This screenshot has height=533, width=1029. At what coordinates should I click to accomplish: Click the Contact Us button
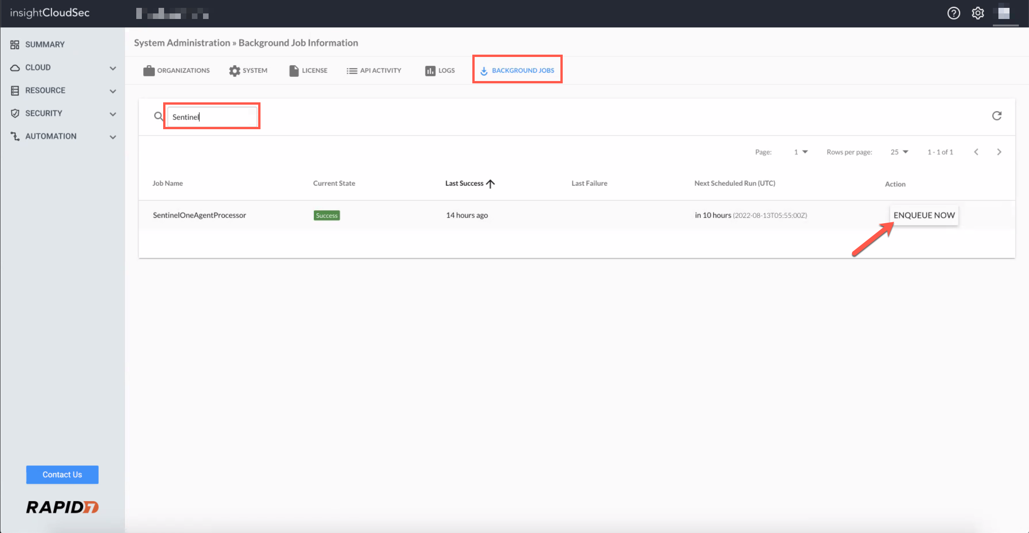[62, 475]
